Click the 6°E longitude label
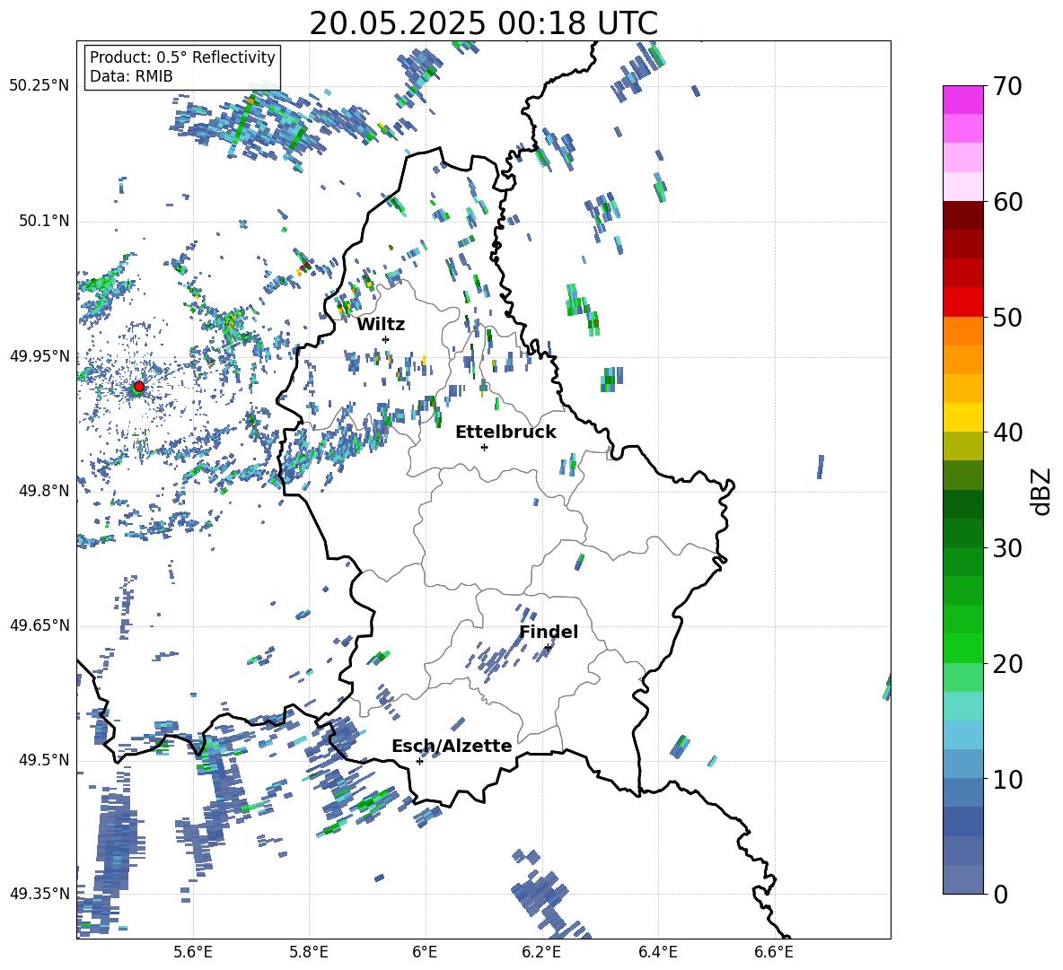This screenshot has width=1063, height=970. pos(425,953)
